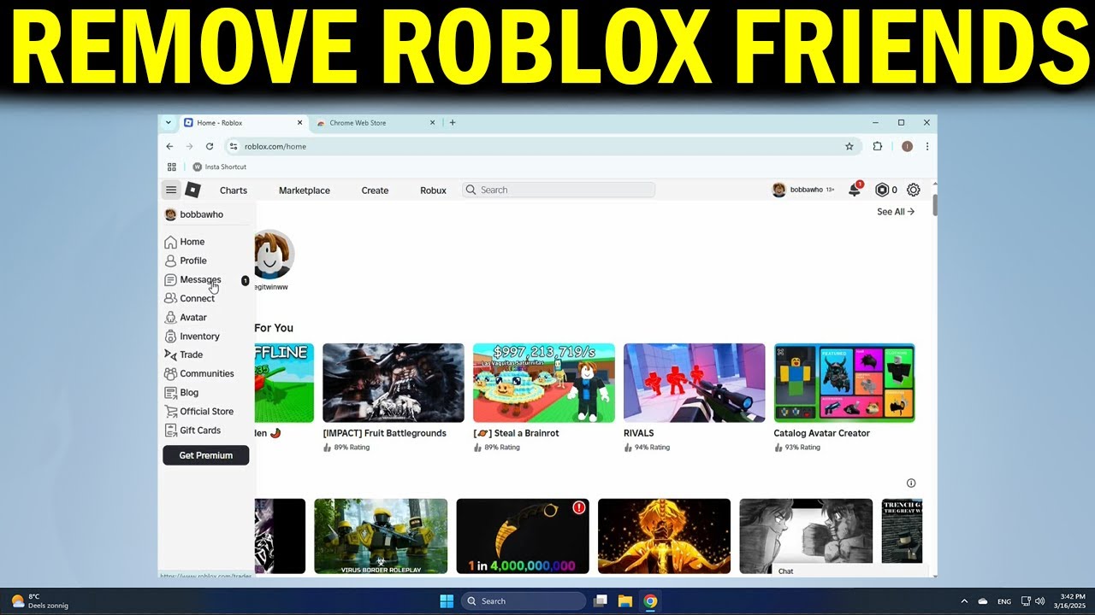
Task: Open the settings gear icon
Action: [914, 190]
